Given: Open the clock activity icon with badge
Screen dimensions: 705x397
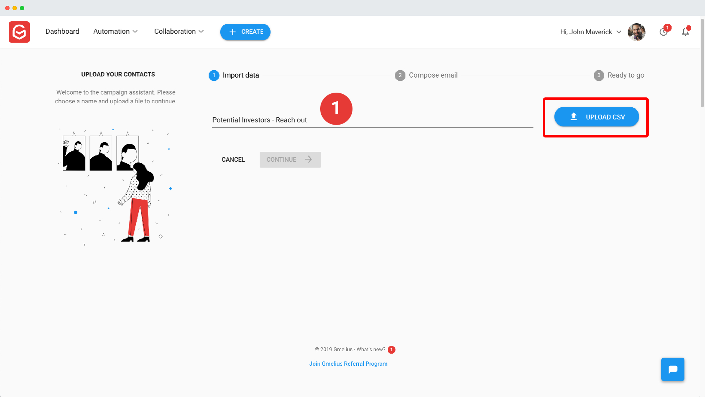Looking at the screenshot, I should click(x=664, y=32).
